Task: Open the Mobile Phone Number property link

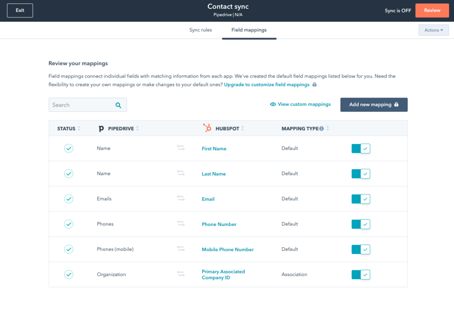Action: [x=227, y=249]
